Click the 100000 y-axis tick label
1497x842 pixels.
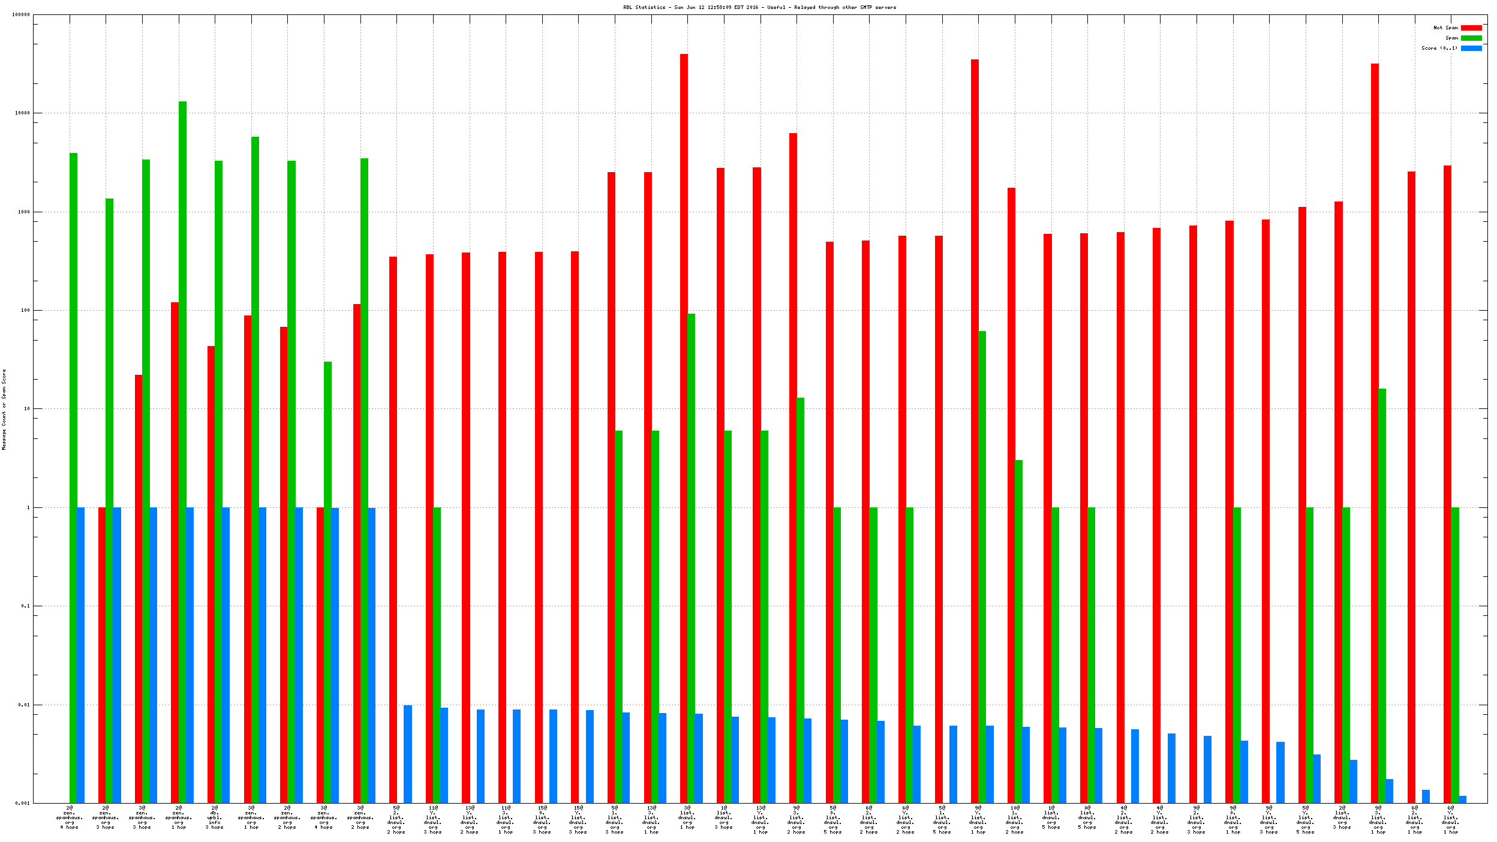coord(21,15)
